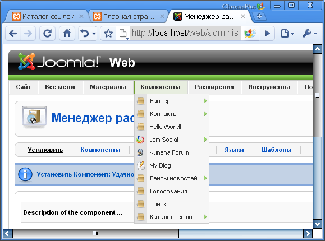Reload the page with the refresh icon
Image resolution: width=325 pixels, height=241 pixels.
pos(47,33)
